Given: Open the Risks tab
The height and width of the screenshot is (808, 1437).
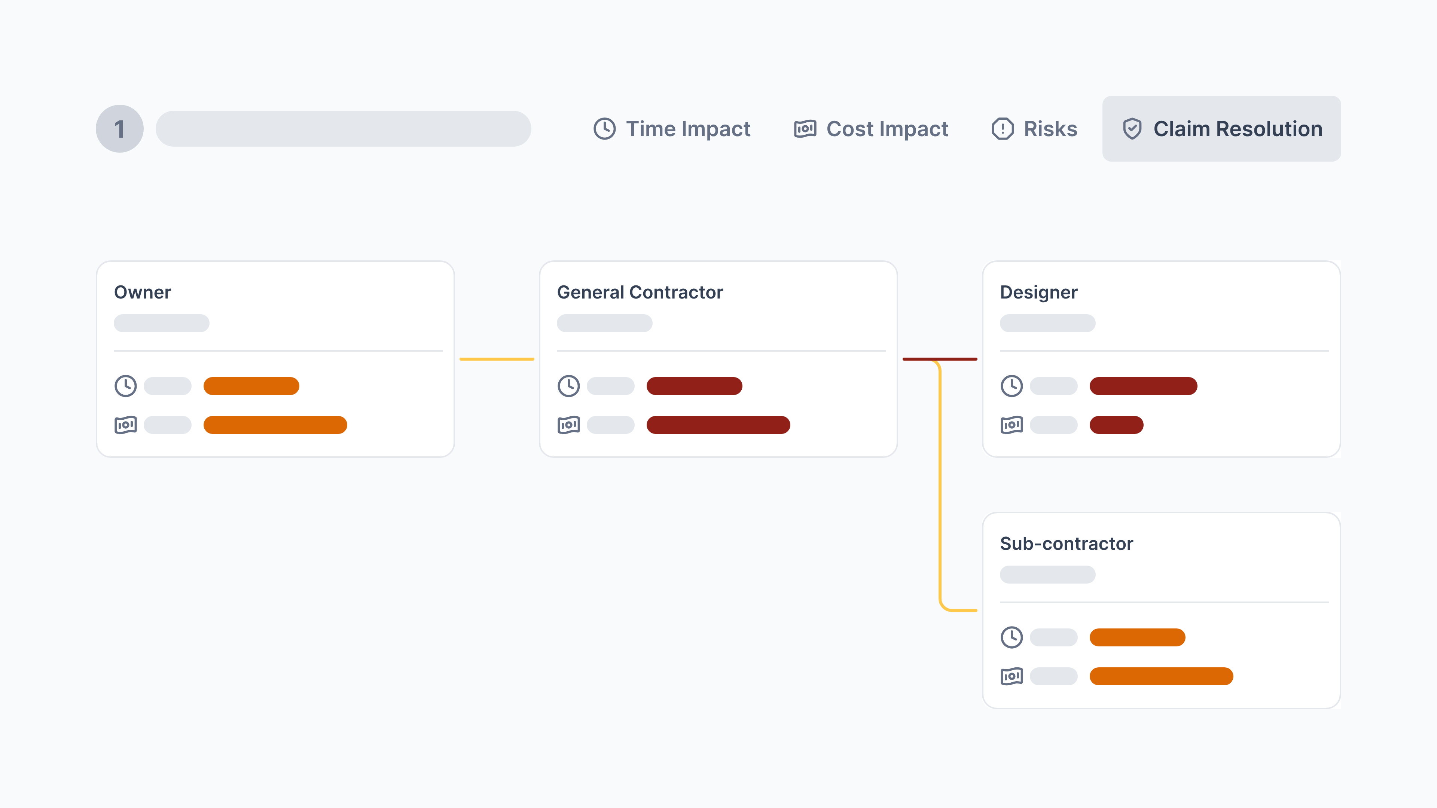Looking at the screenshot, I should [x=1034, y=129].
